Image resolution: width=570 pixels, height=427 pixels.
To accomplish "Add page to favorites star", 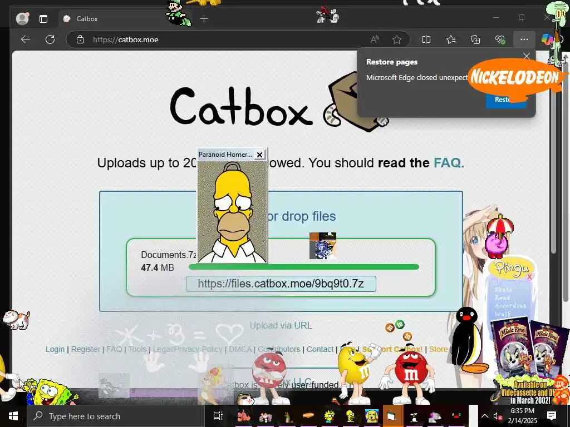I will [396, 39].
